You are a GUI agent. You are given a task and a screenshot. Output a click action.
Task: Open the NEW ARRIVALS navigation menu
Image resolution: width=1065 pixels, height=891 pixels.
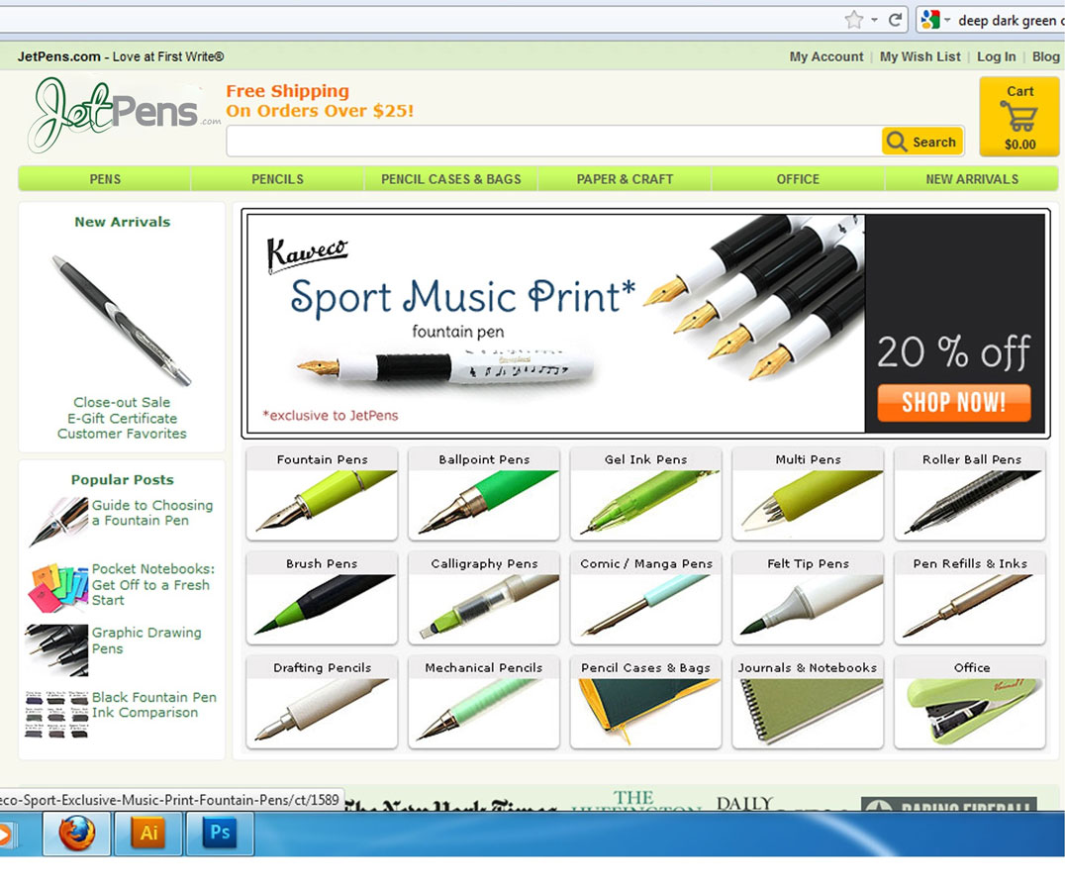pyautogui.click(x=972, y=179)
